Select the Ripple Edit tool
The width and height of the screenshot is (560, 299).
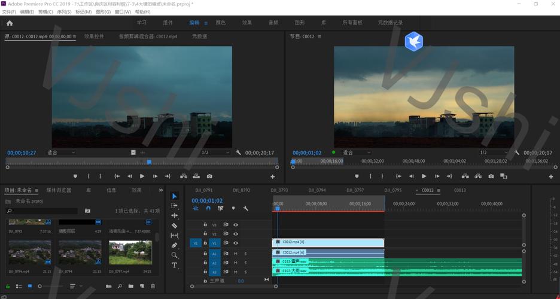click(x=174, y=215)
